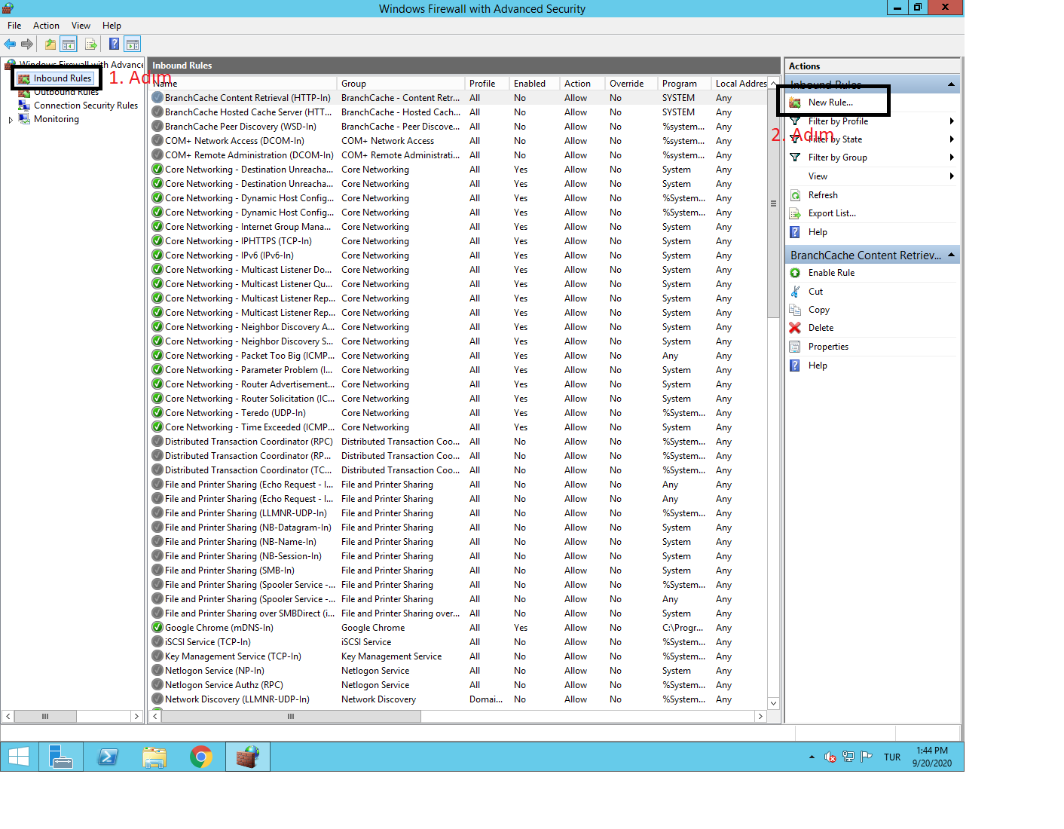The width and height of the screenshot is (1064, 829).
Task: Click the red X Delete icon
Action: (795, 328)
